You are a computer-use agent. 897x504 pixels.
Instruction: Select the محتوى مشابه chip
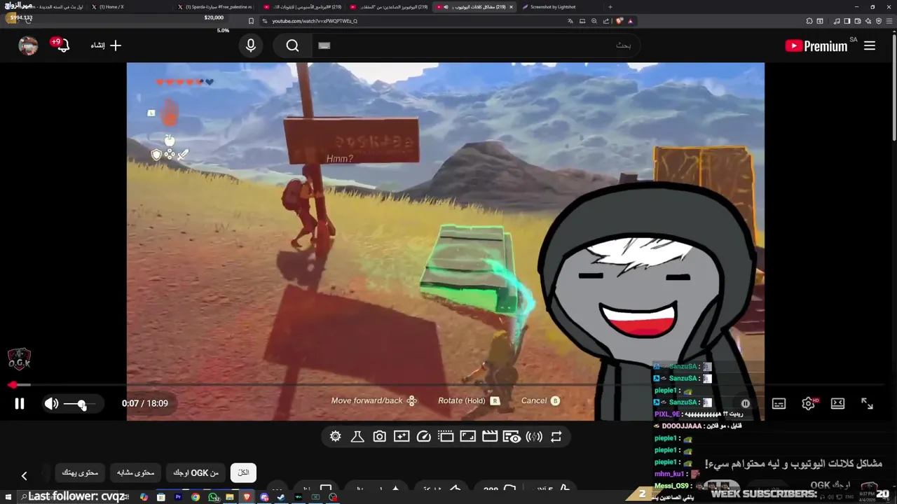135,472
